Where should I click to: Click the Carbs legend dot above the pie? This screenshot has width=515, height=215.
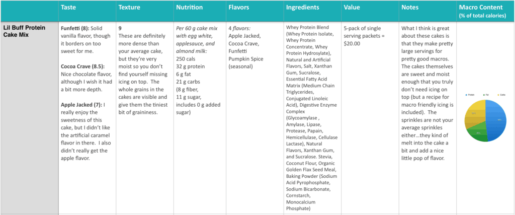[x=498, y=95]
